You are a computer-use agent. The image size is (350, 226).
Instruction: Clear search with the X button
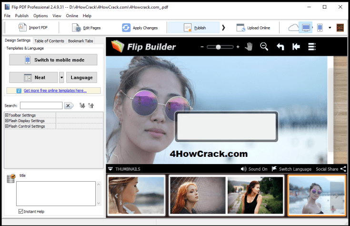tap(69, 105)
